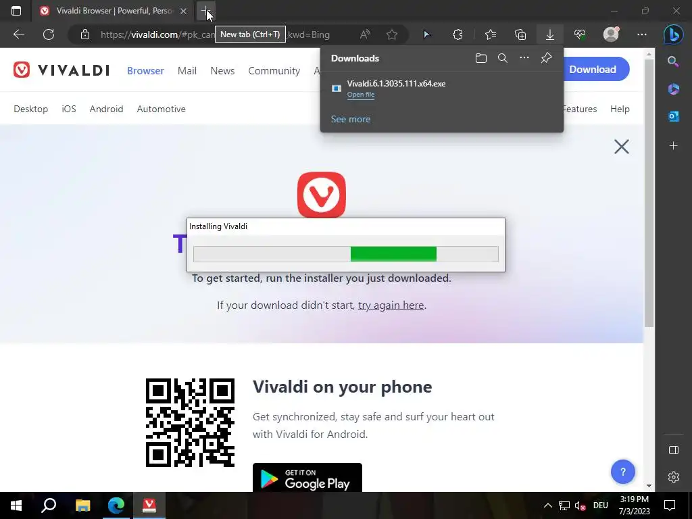Add this page to favorites with the star icon
The image size is (692, 519).
click(x=391, y=34)
